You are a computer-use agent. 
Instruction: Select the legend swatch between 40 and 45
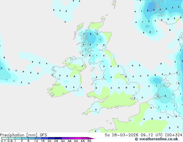78,138
